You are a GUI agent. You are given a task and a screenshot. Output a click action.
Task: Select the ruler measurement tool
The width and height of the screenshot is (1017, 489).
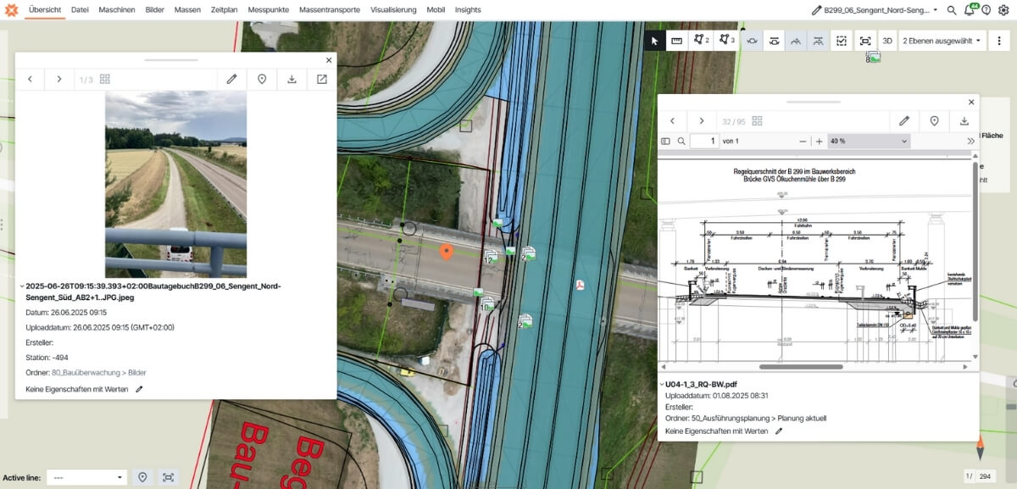tap(677, 41)
